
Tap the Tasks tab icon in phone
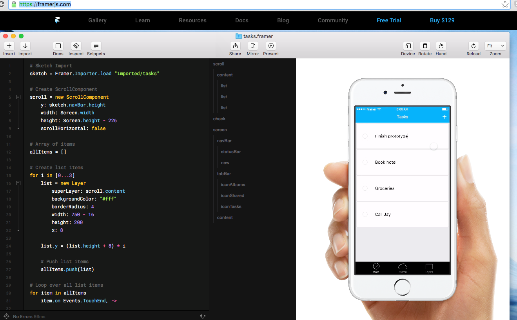(376, 266)
